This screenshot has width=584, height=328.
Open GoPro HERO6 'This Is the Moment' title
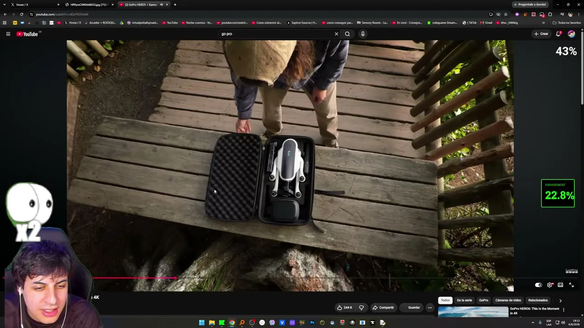tap(534, 311)
